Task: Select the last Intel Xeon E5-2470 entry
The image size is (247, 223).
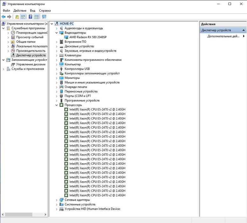Action: [97, 195]
